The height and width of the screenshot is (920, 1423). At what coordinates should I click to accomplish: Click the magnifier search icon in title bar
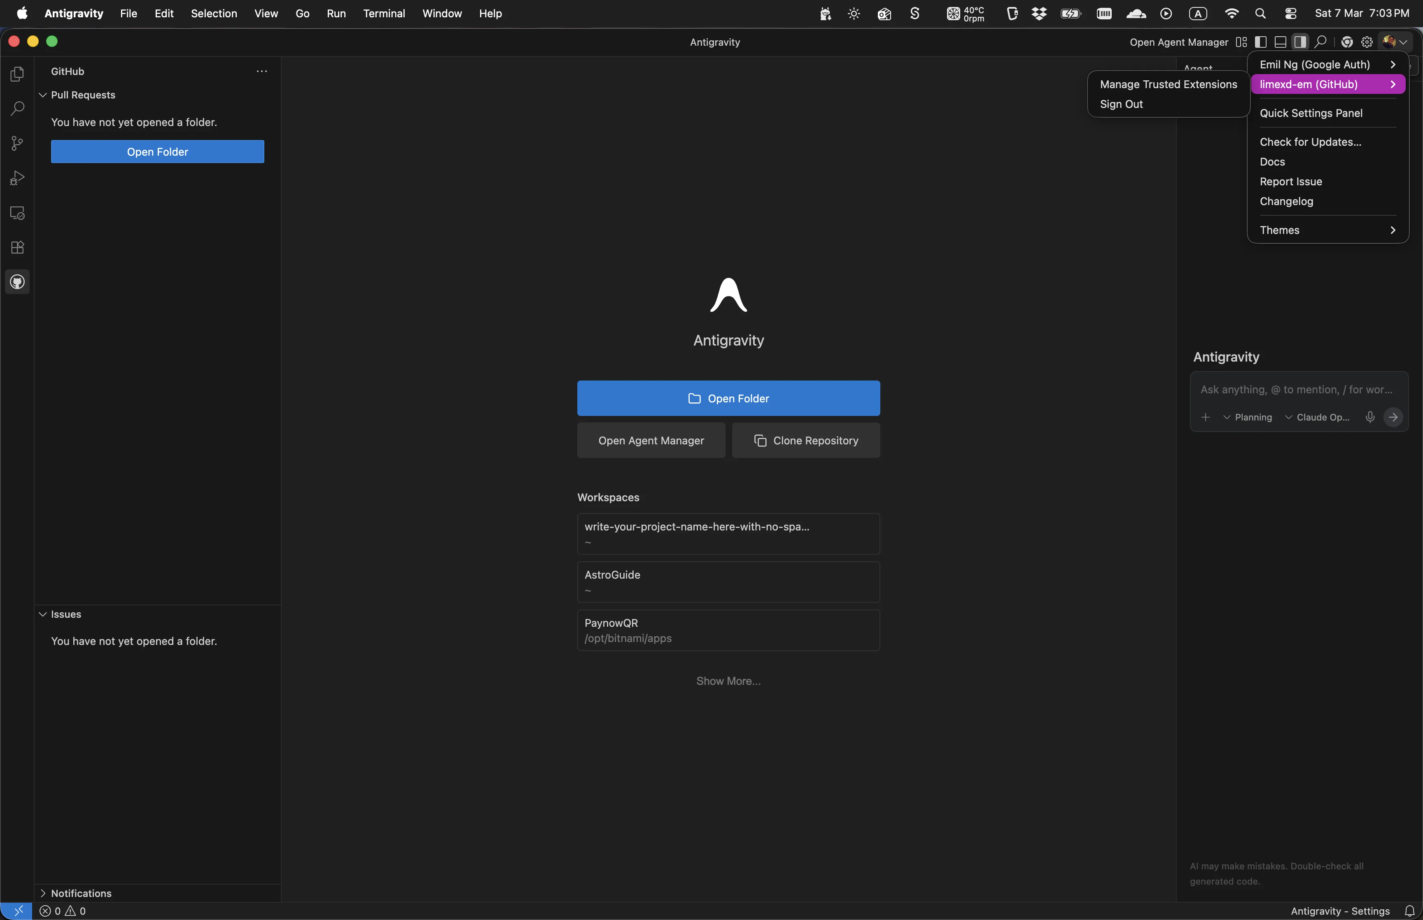[1320, 42]
